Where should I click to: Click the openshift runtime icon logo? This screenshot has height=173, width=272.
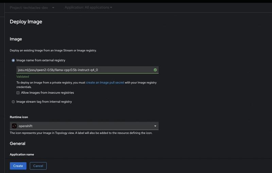(x=14, y=126)
